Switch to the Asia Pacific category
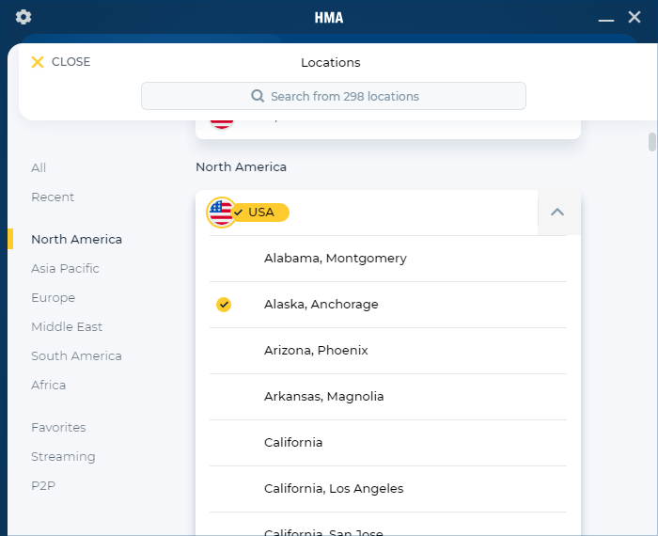 coord(65,269)
